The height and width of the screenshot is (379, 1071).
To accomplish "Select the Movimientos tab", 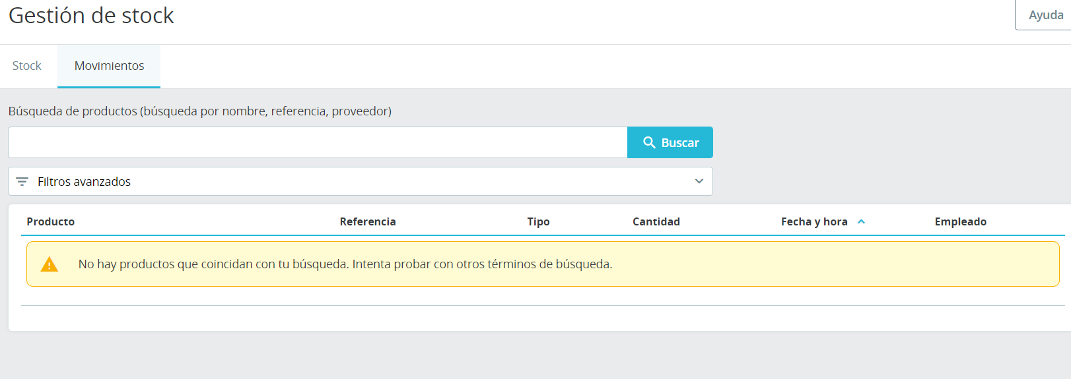I will click(x=109, y=66).
